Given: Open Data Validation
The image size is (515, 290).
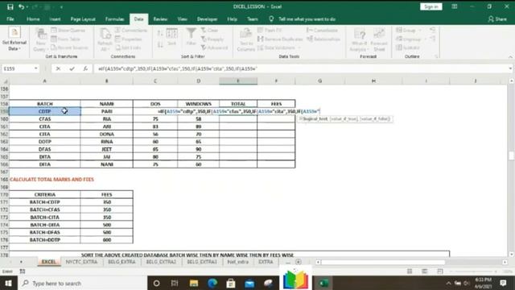Looking at the screenshot, I should (276, 48).
